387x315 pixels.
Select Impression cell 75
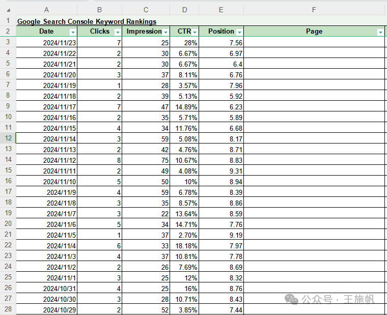[x=146, y=160]
